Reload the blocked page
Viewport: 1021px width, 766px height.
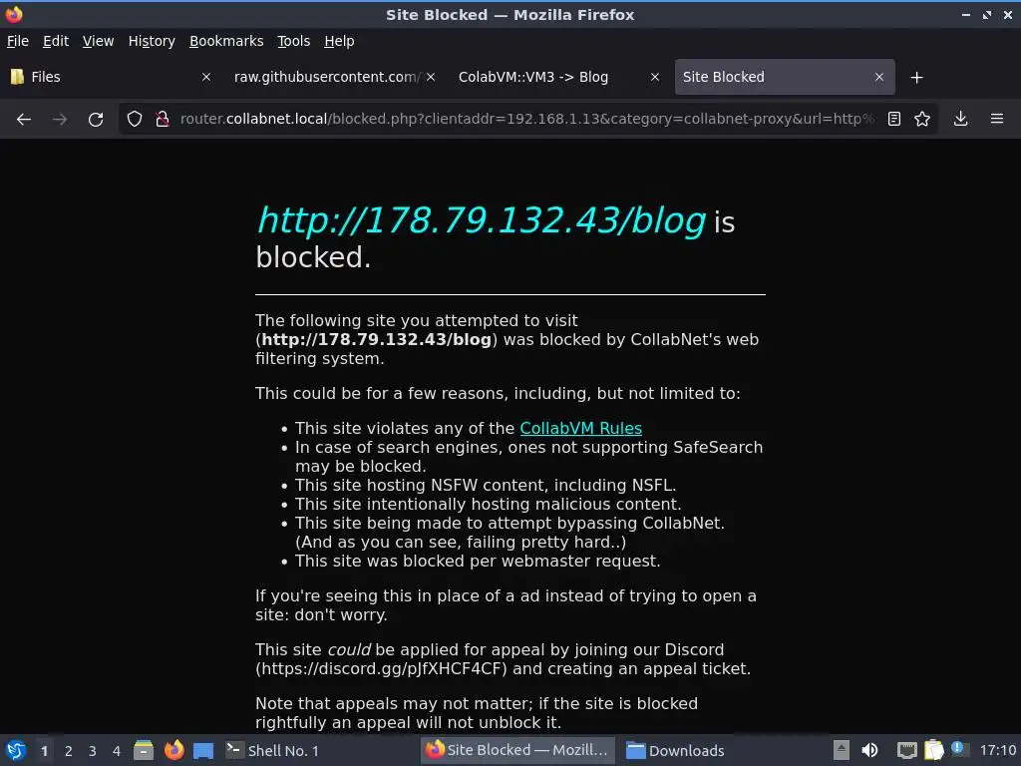click(x=96, y=120)
